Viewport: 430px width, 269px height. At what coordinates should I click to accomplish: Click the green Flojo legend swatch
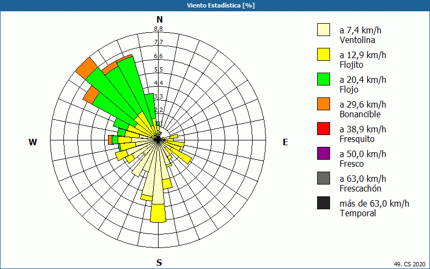click(324, 79)
